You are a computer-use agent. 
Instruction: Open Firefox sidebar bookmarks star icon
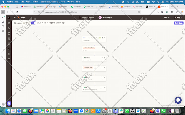pos(3,31)
